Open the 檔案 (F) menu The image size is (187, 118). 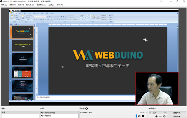[4, 5]
